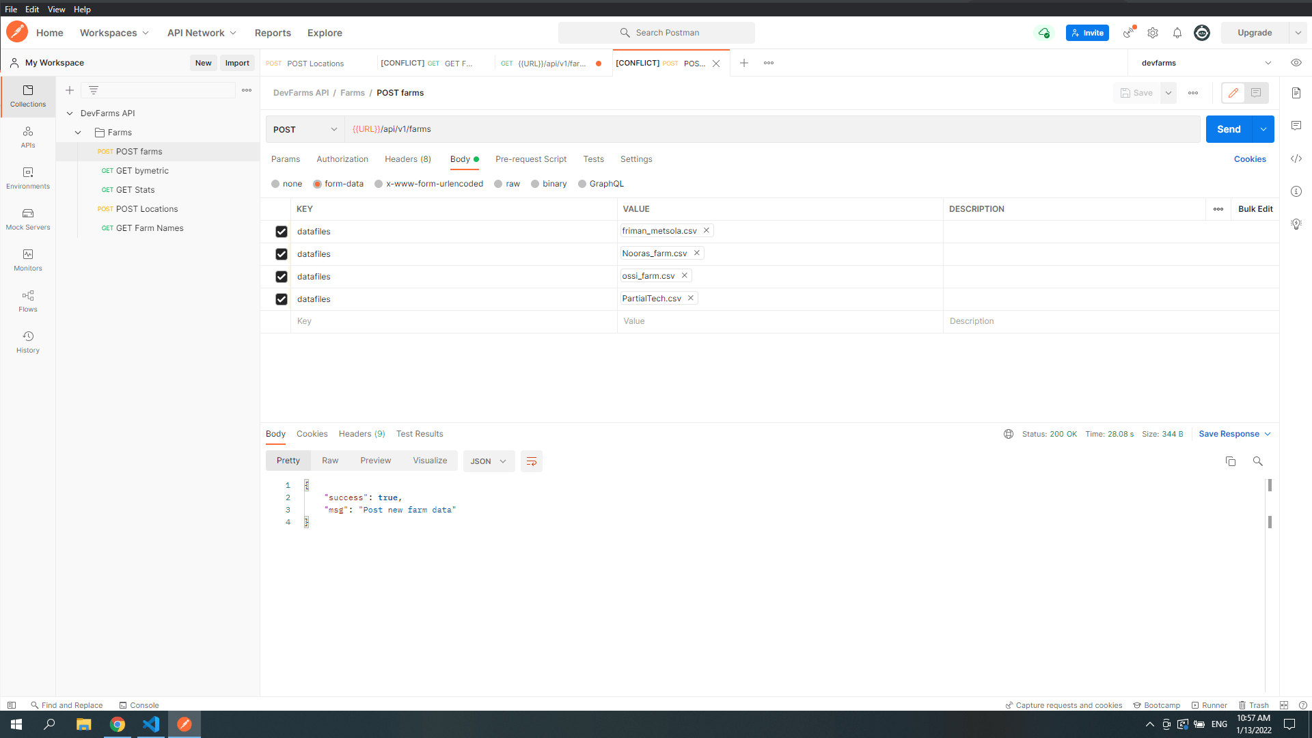Open the Monitors panel
The image size is (1312, 738).
point(27,260)
